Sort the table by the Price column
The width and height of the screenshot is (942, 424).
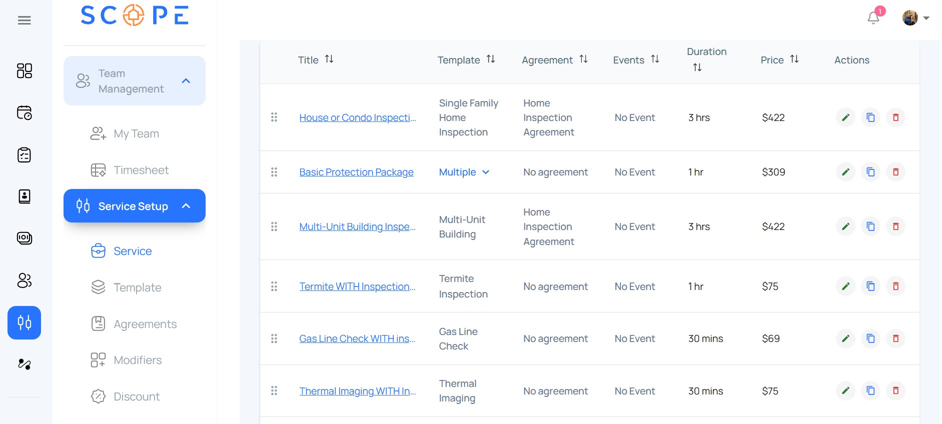(x=794, y=59)
